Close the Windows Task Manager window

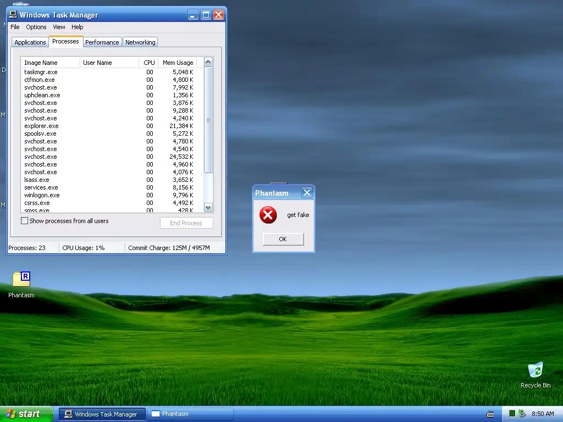[218, 15]
